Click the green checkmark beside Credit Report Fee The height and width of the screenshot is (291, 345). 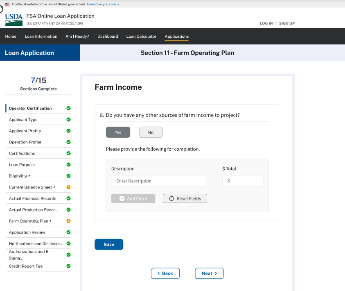[x=68, y=266]
